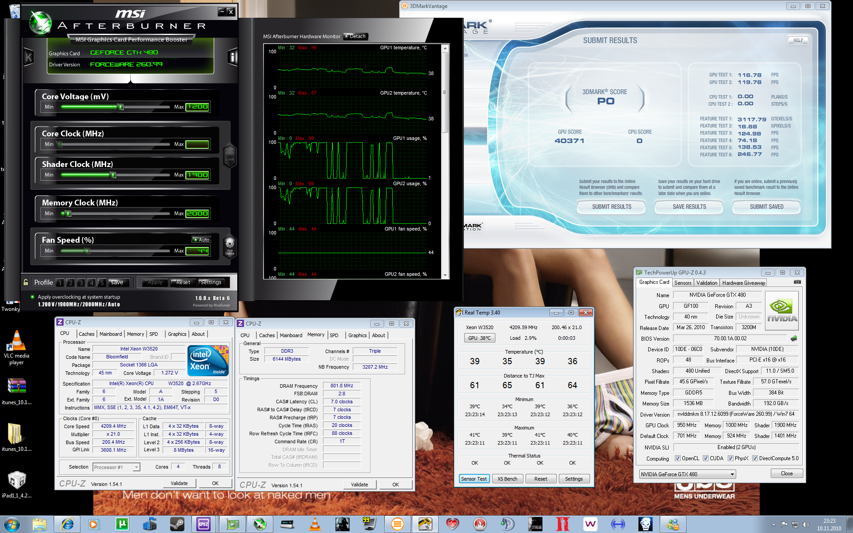
Task: Switch to GPU-Z graphics card taskbar button
Action: [232, 524]
